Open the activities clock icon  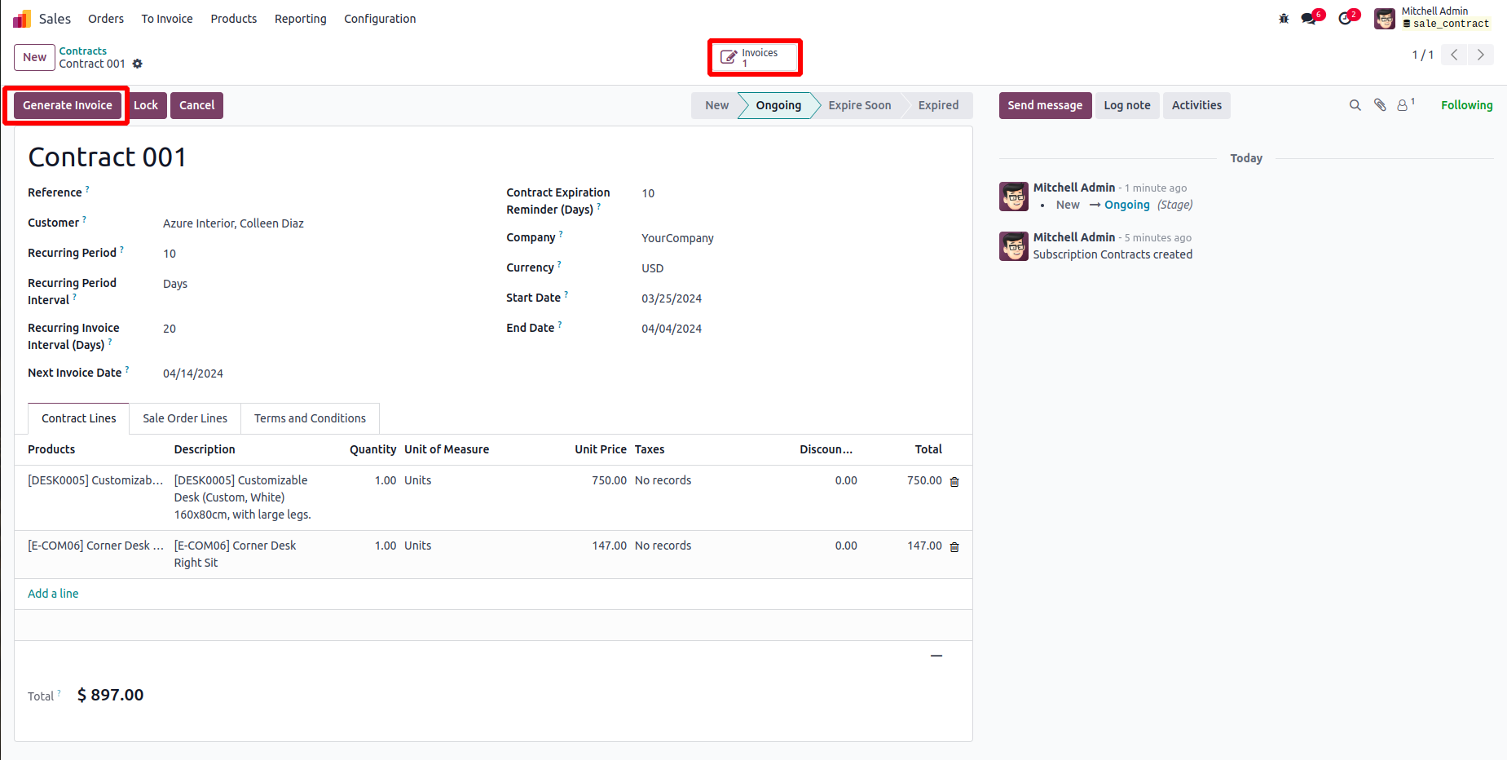(1345, 18)
